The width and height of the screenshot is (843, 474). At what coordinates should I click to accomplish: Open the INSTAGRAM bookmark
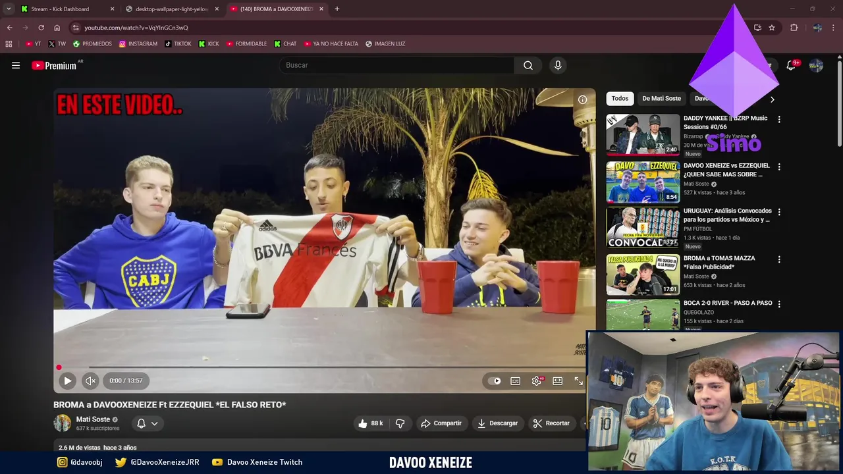[138, 44]
